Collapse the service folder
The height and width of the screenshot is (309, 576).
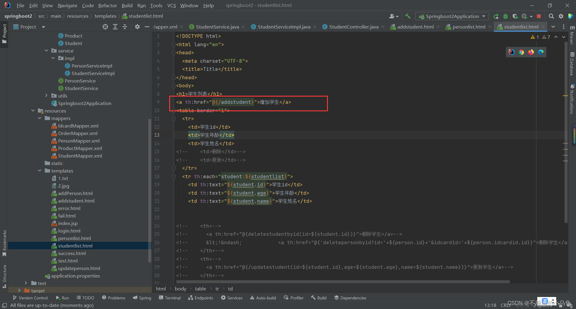coord(46,51)
